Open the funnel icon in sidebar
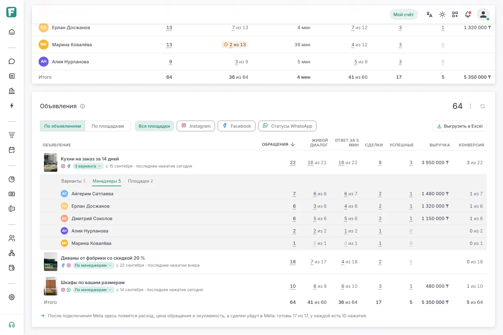This screenshot has width=503, height=335. tap(12, 135)
